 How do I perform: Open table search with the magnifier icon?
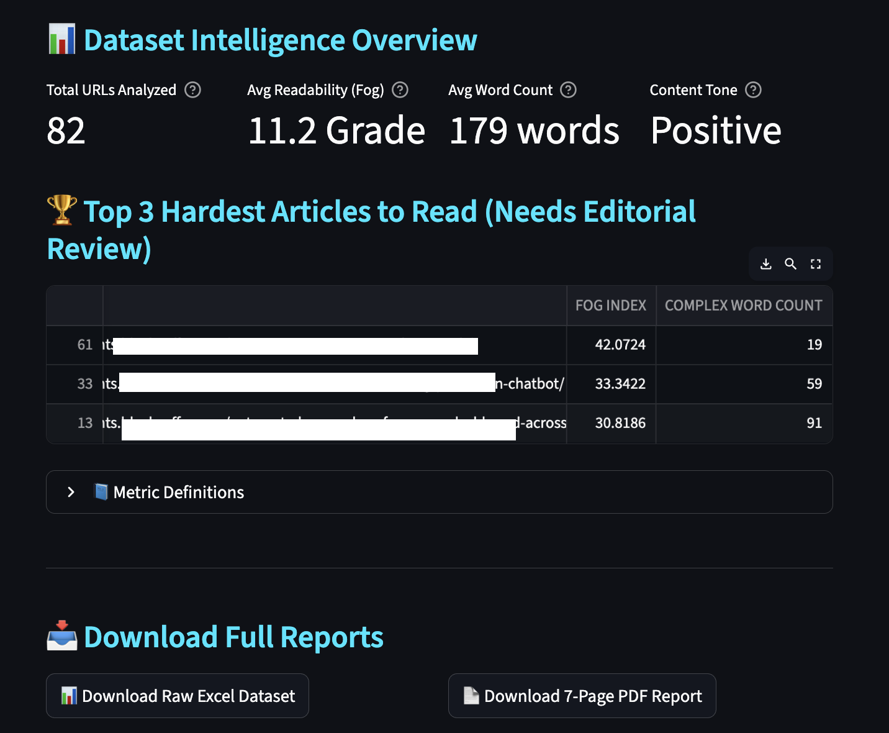coord(790,264)
